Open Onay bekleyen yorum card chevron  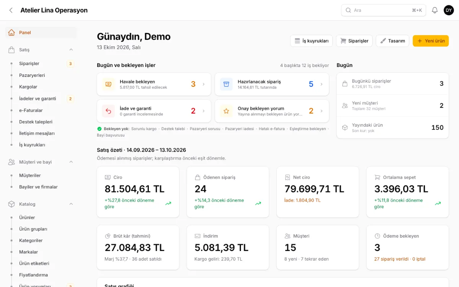click(321, 111)
